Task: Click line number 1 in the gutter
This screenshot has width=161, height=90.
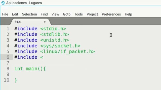Action: pos(8,29)
